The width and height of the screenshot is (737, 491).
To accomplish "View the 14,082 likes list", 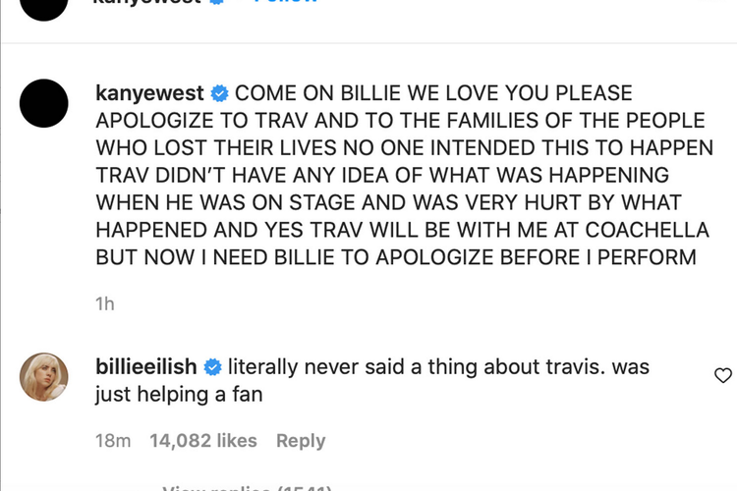I will coord(202,441).
